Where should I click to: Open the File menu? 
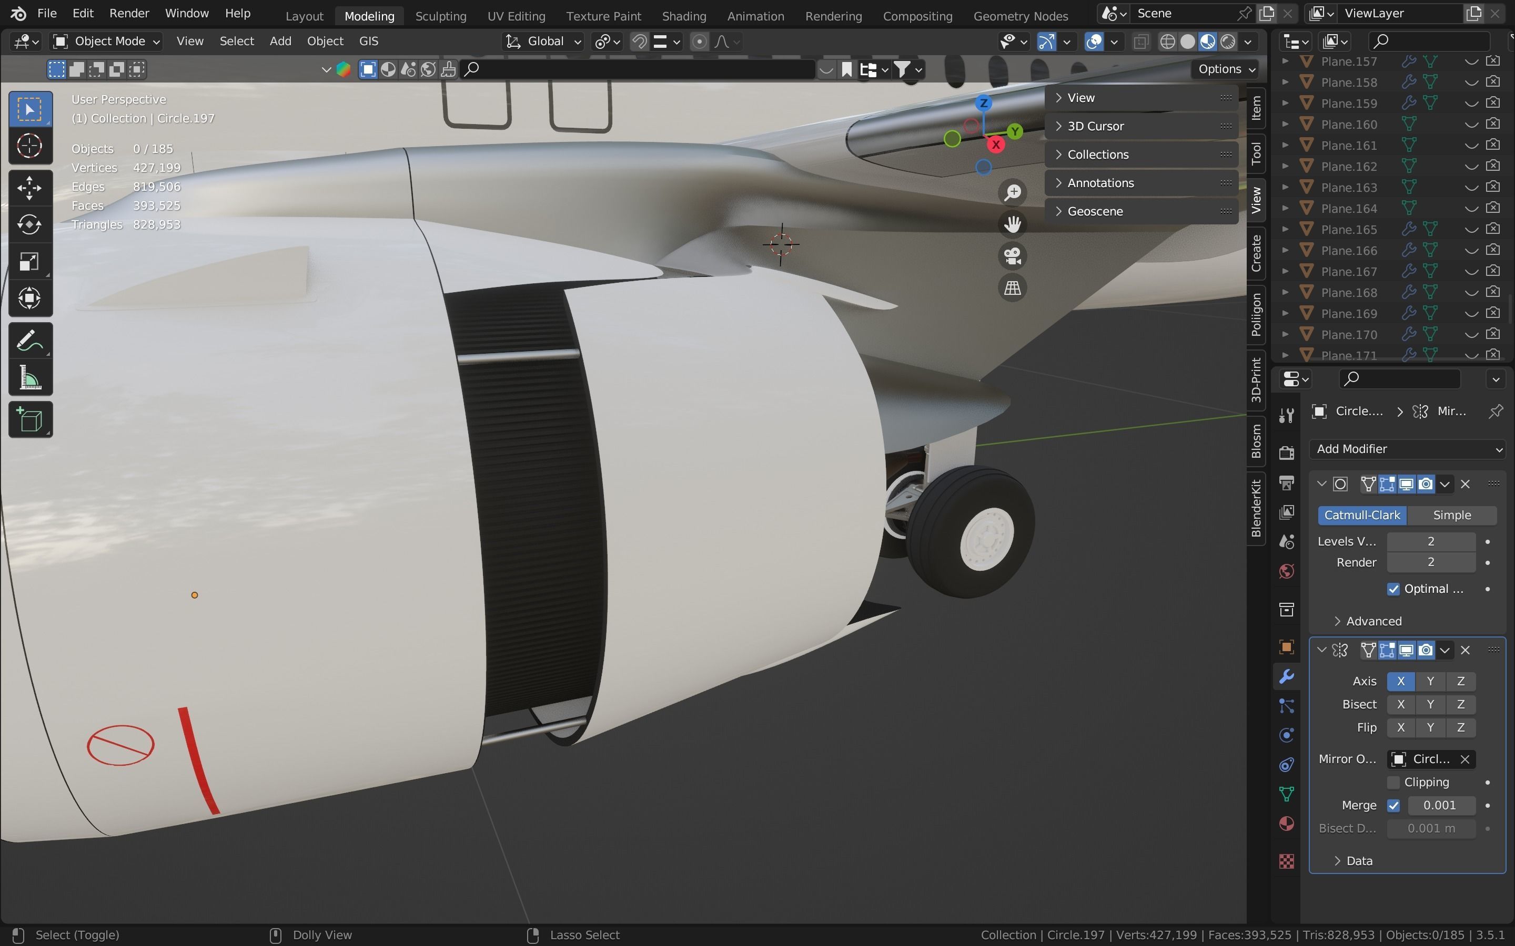click(x=47, y=13)
